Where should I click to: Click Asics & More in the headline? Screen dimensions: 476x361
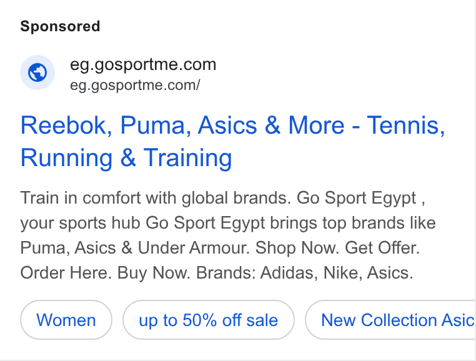[271, 125]
